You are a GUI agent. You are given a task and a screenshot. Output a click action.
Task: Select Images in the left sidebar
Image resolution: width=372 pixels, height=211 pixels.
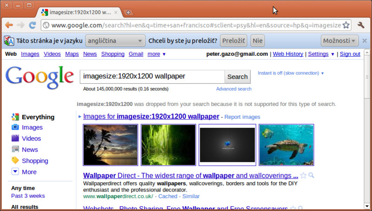(32, 127)
